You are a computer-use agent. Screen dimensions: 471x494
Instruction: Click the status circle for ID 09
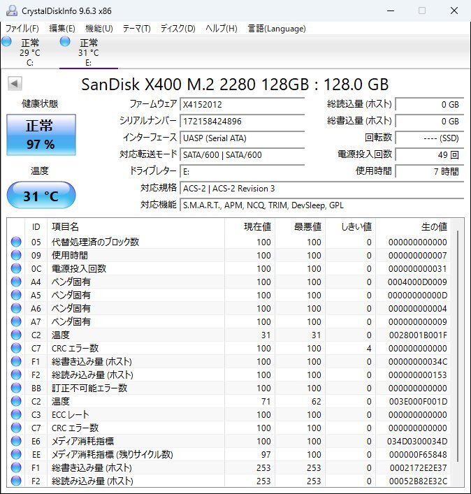16,255
